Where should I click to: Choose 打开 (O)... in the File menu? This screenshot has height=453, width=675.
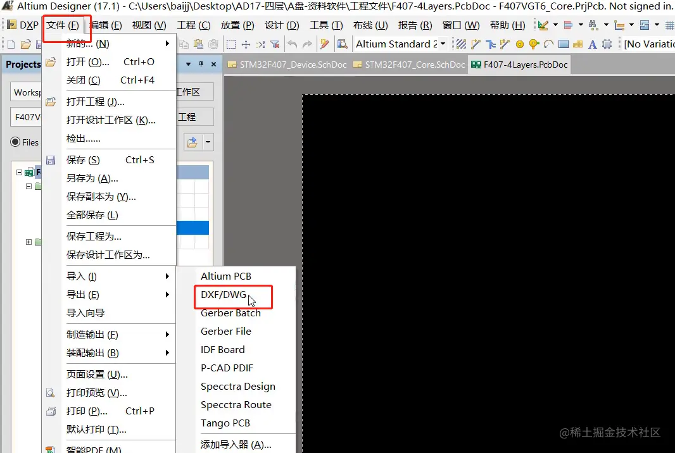pos(110,61)
